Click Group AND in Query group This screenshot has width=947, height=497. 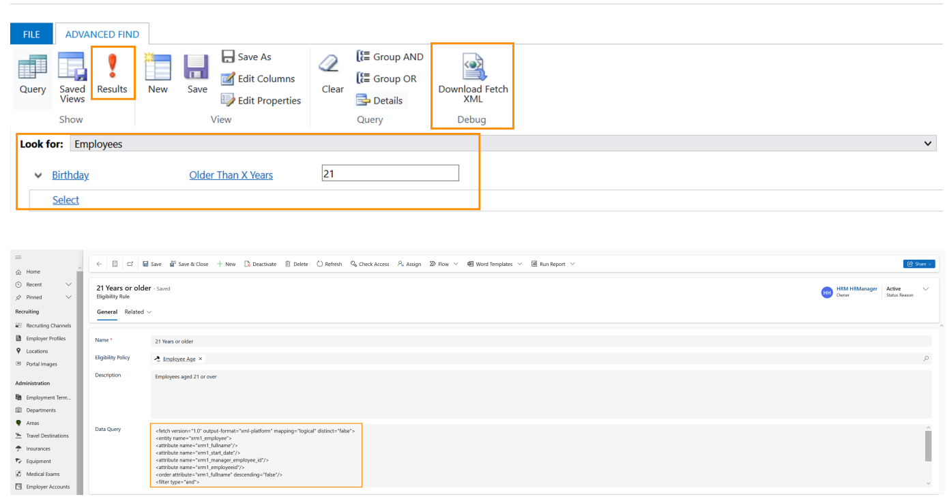point(390,57)
